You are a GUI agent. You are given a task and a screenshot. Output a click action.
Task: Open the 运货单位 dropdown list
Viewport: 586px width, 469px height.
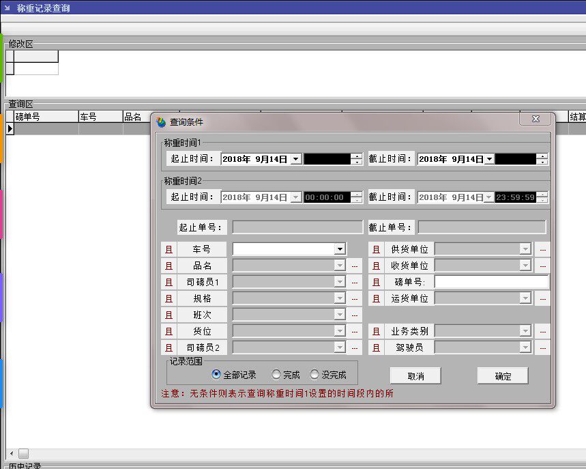(x=525, y=298)
